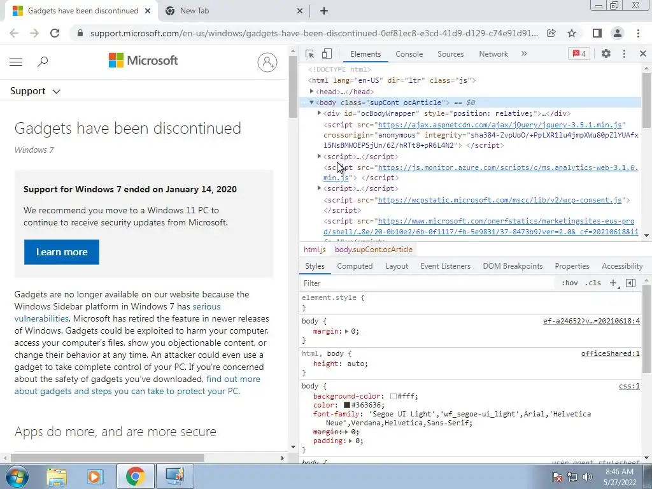Open the DevTools errors counter badge
This screenshot has height=489, width=652.
click(x=579, y=53)
